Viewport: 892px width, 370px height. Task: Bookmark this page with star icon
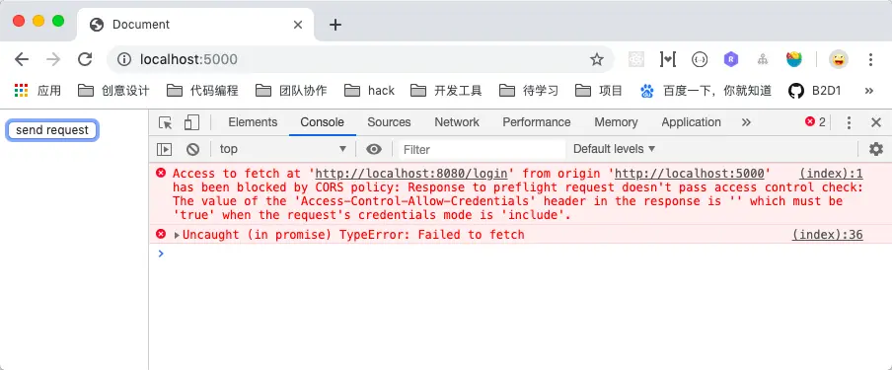[x=596, y=59]
